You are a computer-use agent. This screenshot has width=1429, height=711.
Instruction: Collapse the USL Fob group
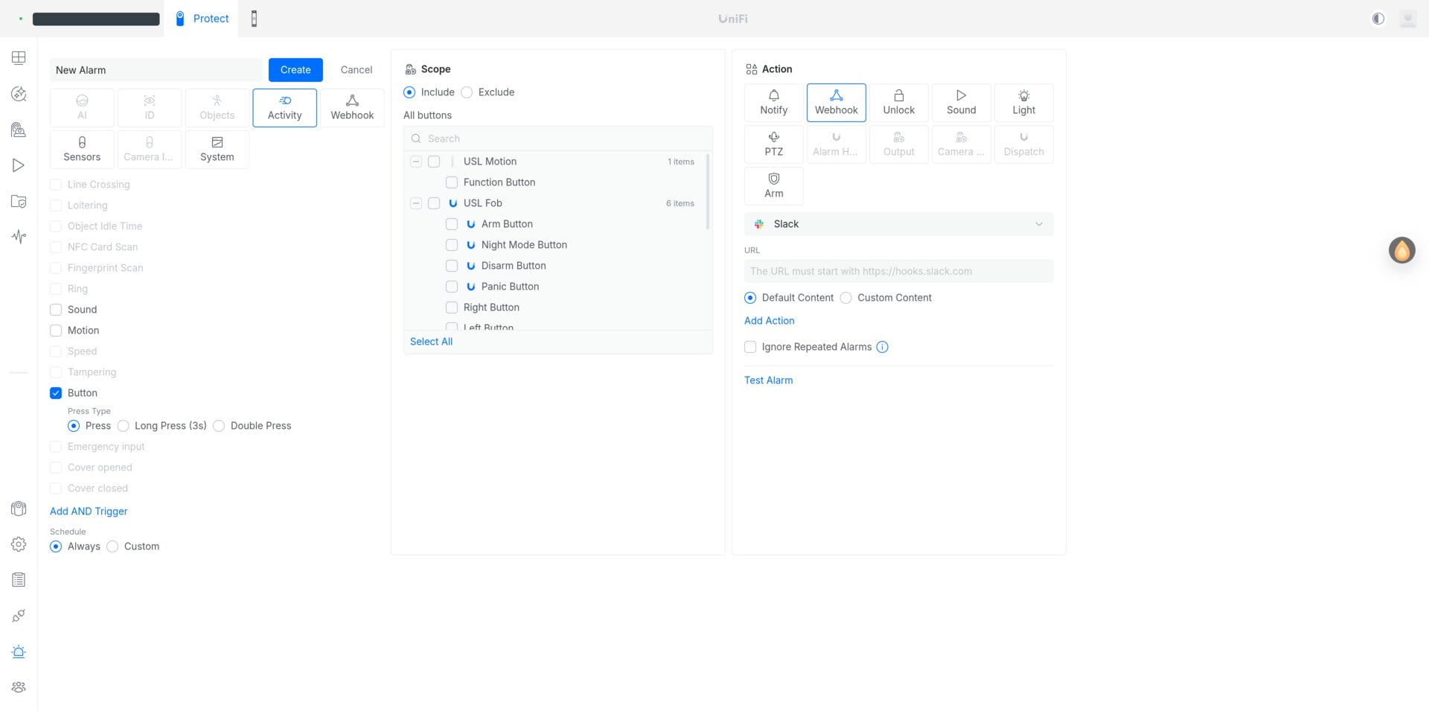416,203
